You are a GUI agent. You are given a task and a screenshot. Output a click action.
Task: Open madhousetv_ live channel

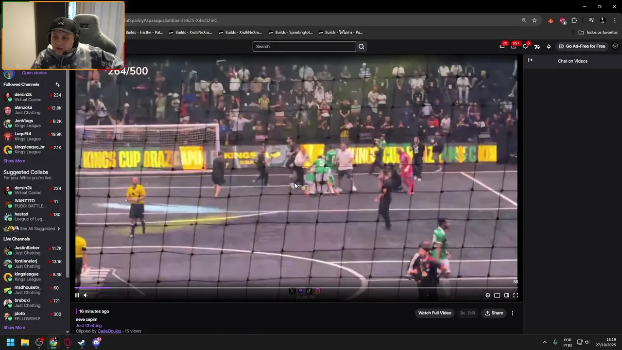tap(33, 290)
